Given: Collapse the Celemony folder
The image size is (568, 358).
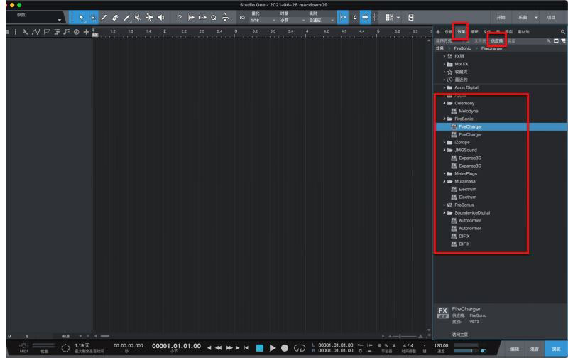Looking at the screenshot, I should (444, 103).
